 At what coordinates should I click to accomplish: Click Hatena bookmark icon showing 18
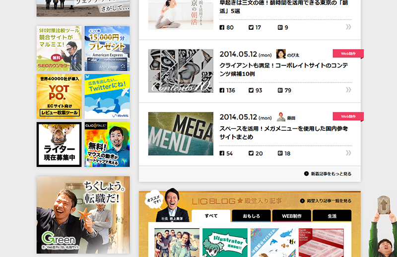280,153
